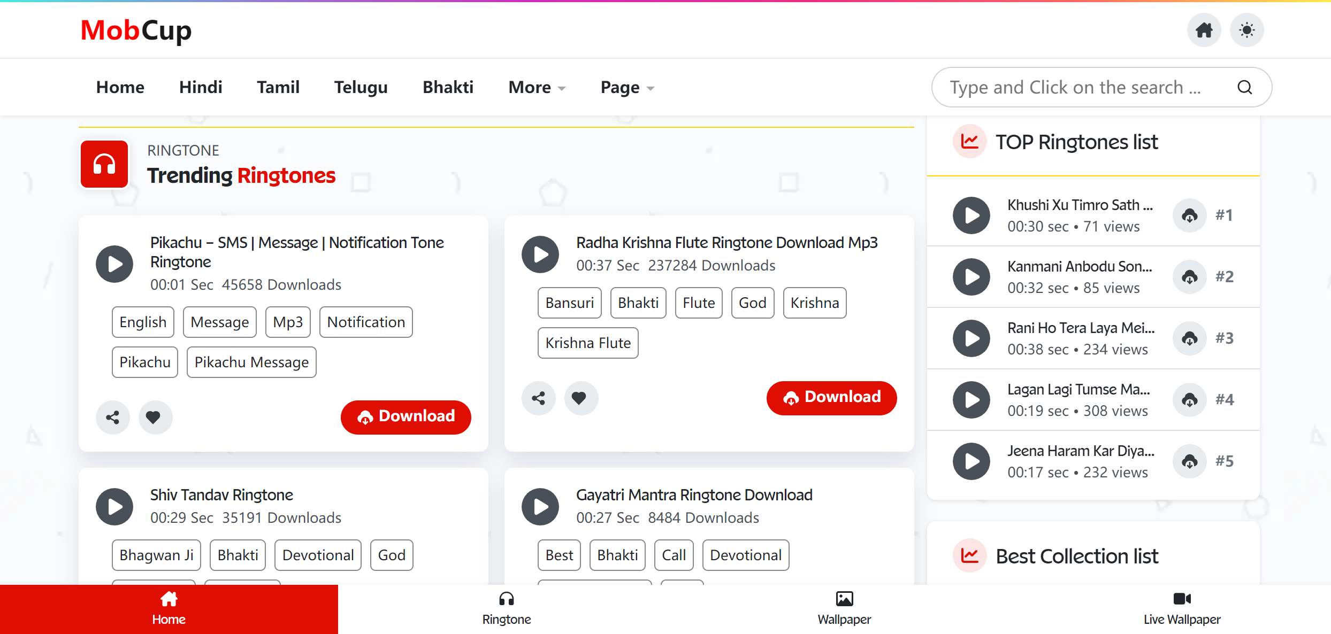Expand the More dropdown menu
This screenshot has height=634, width=1331.
537,87
